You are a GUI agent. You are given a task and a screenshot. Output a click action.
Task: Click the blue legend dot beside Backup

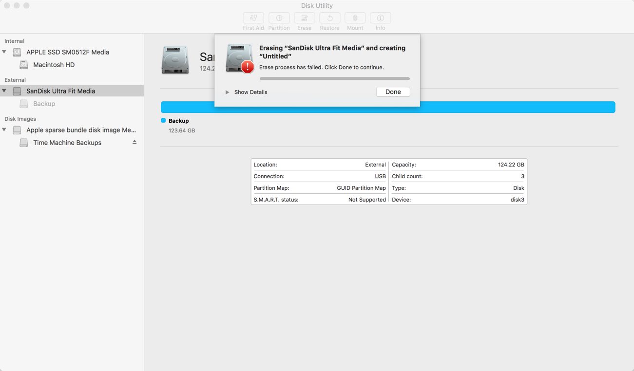[163, 120]
